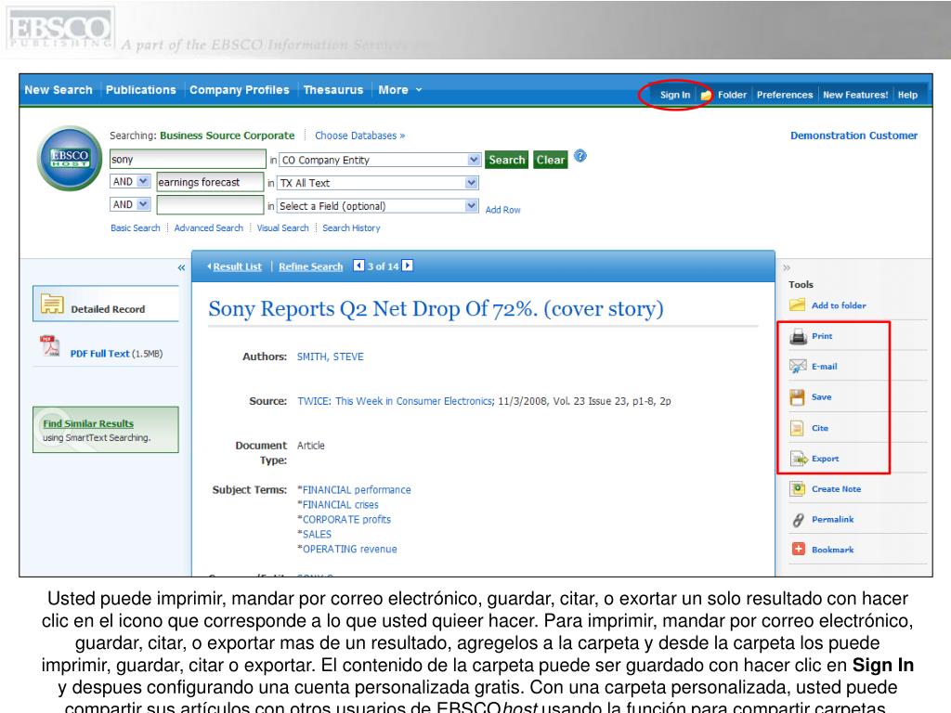Viewport: 951px width, 713px height.
Task: Click the folder icon beside Sign In
Action: 706,96
